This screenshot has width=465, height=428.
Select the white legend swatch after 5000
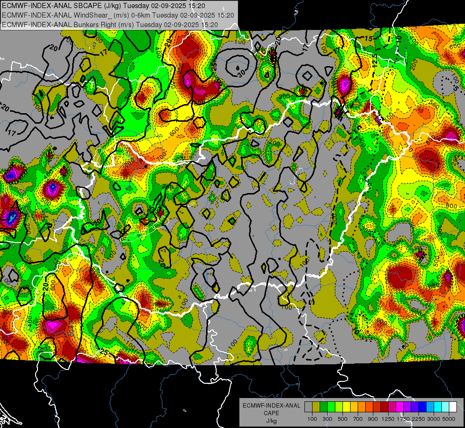pos(453,407)
